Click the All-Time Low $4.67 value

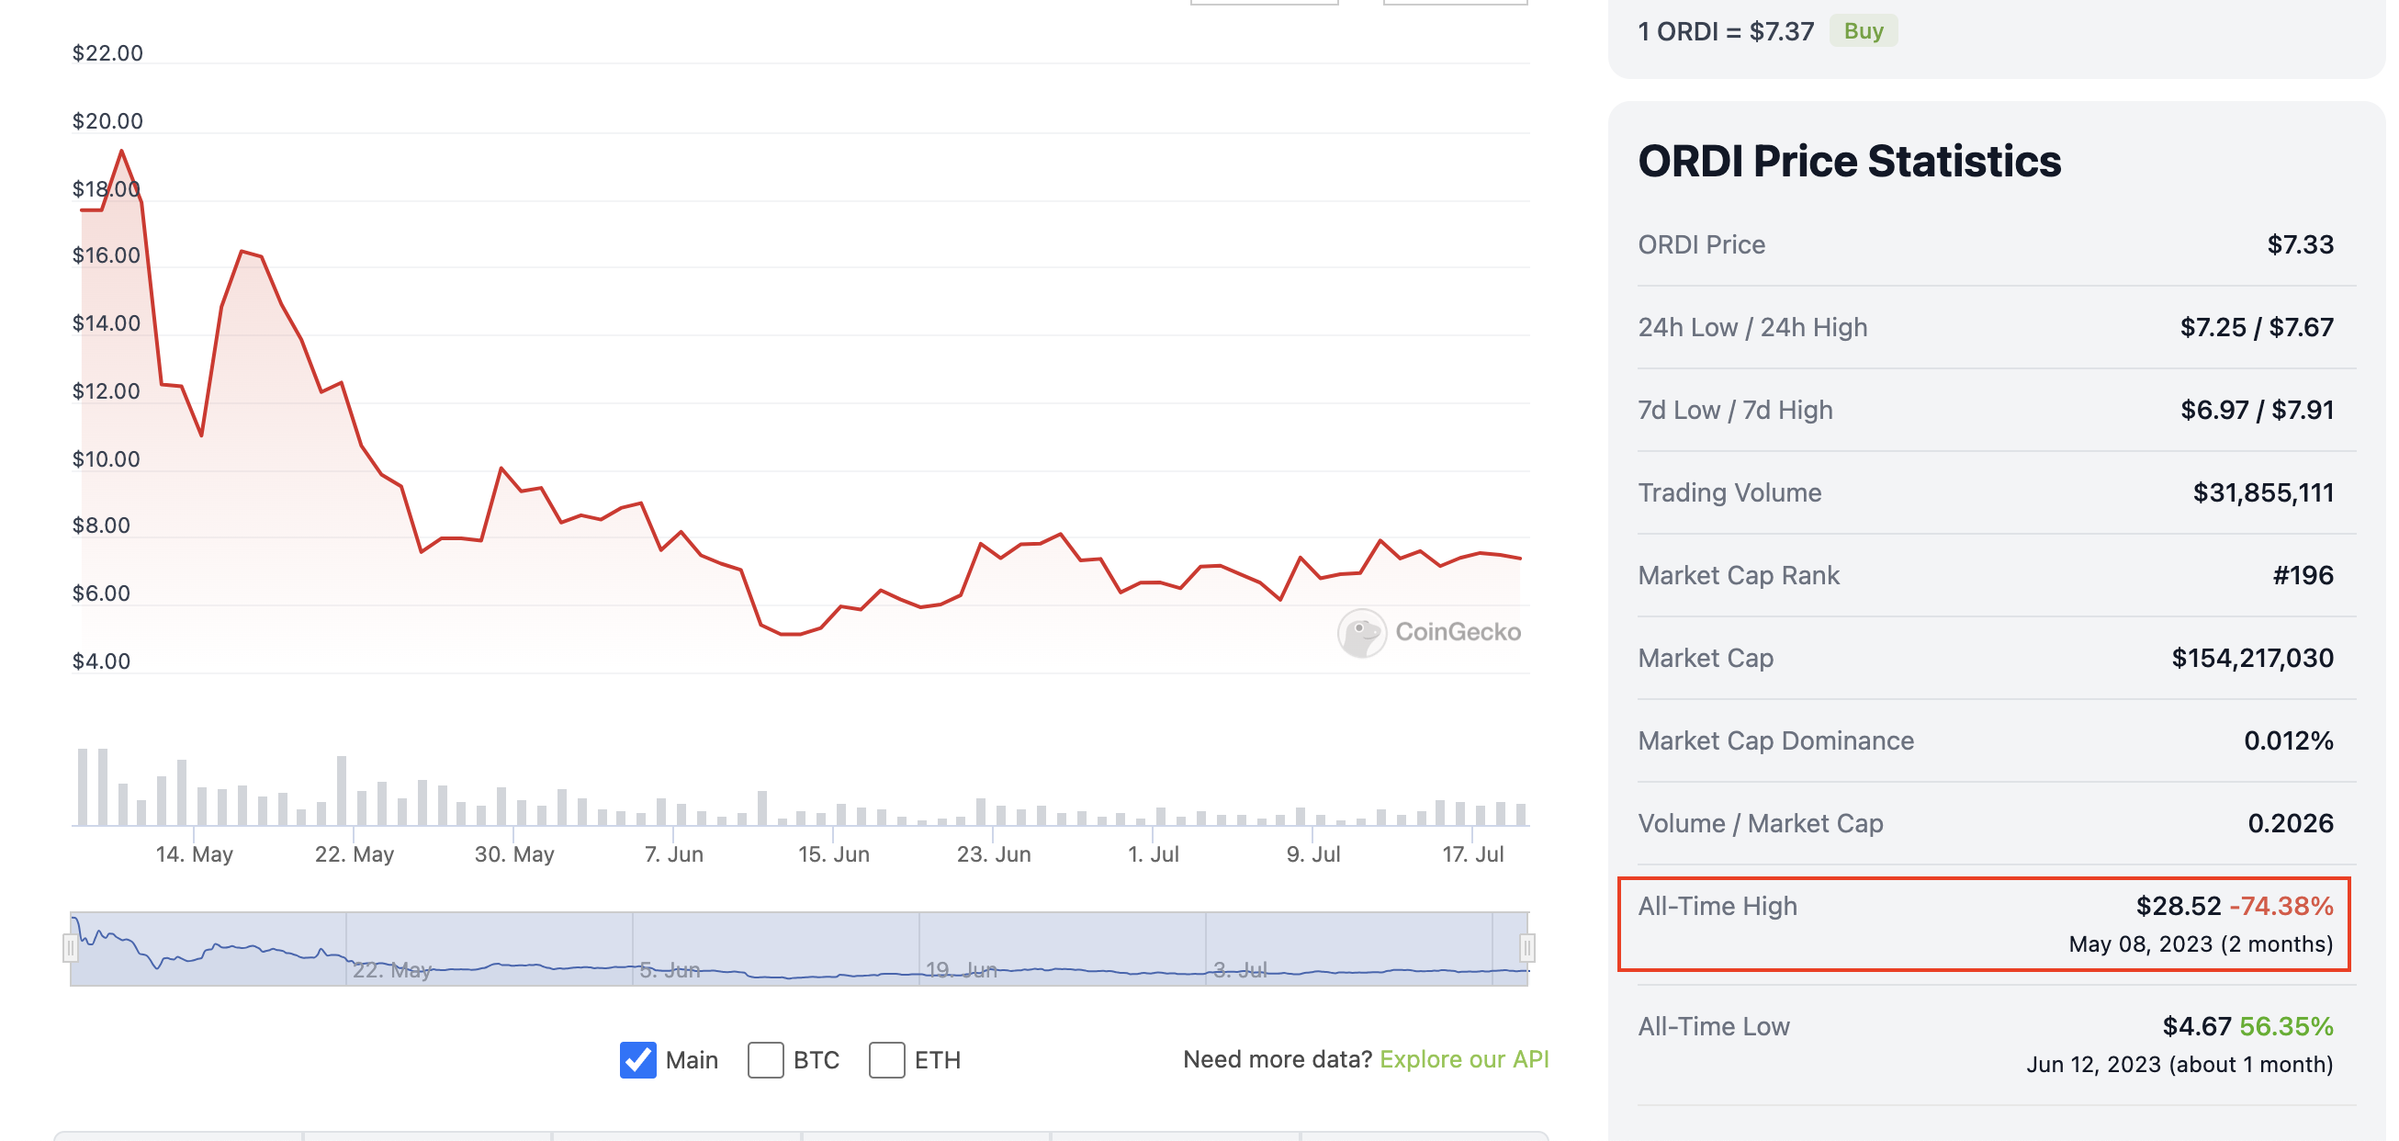[2196, 1025]
